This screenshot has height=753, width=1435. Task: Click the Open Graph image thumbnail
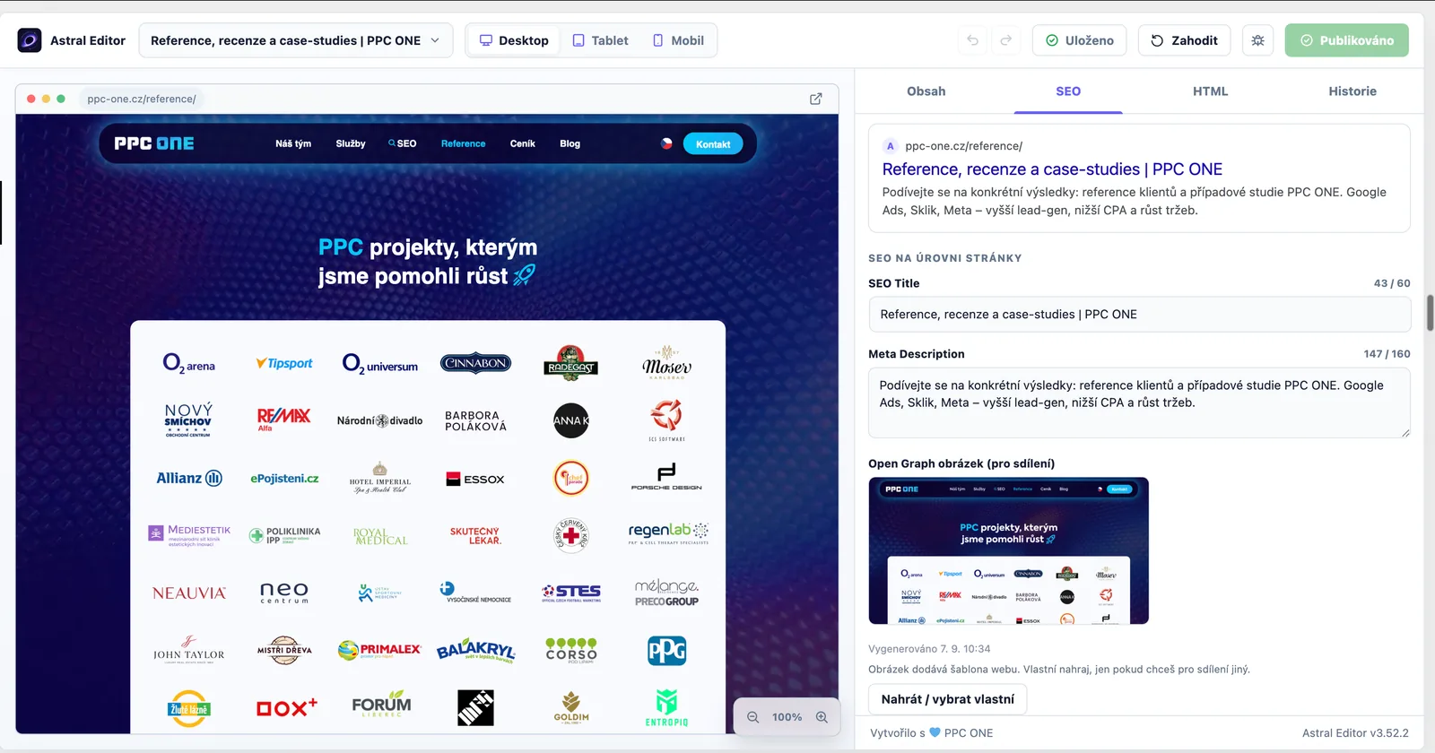[1009, 550]
